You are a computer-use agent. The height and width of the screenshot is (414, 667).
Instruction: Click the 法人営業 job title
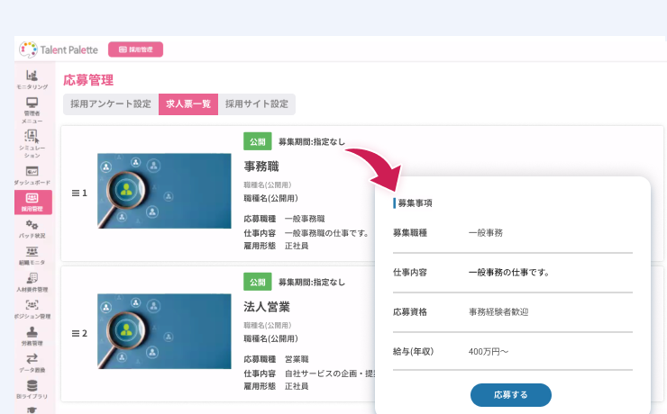[x=267, y=307]
